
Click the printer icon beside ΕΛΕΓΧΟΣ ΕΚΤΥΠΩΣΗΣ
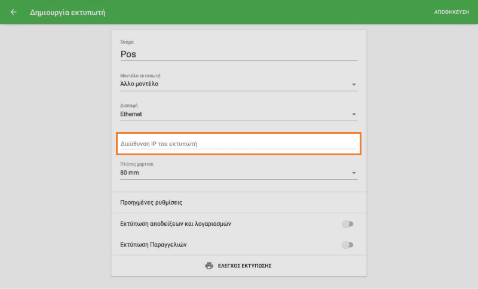pyautogui.click(x=209, y=266)
